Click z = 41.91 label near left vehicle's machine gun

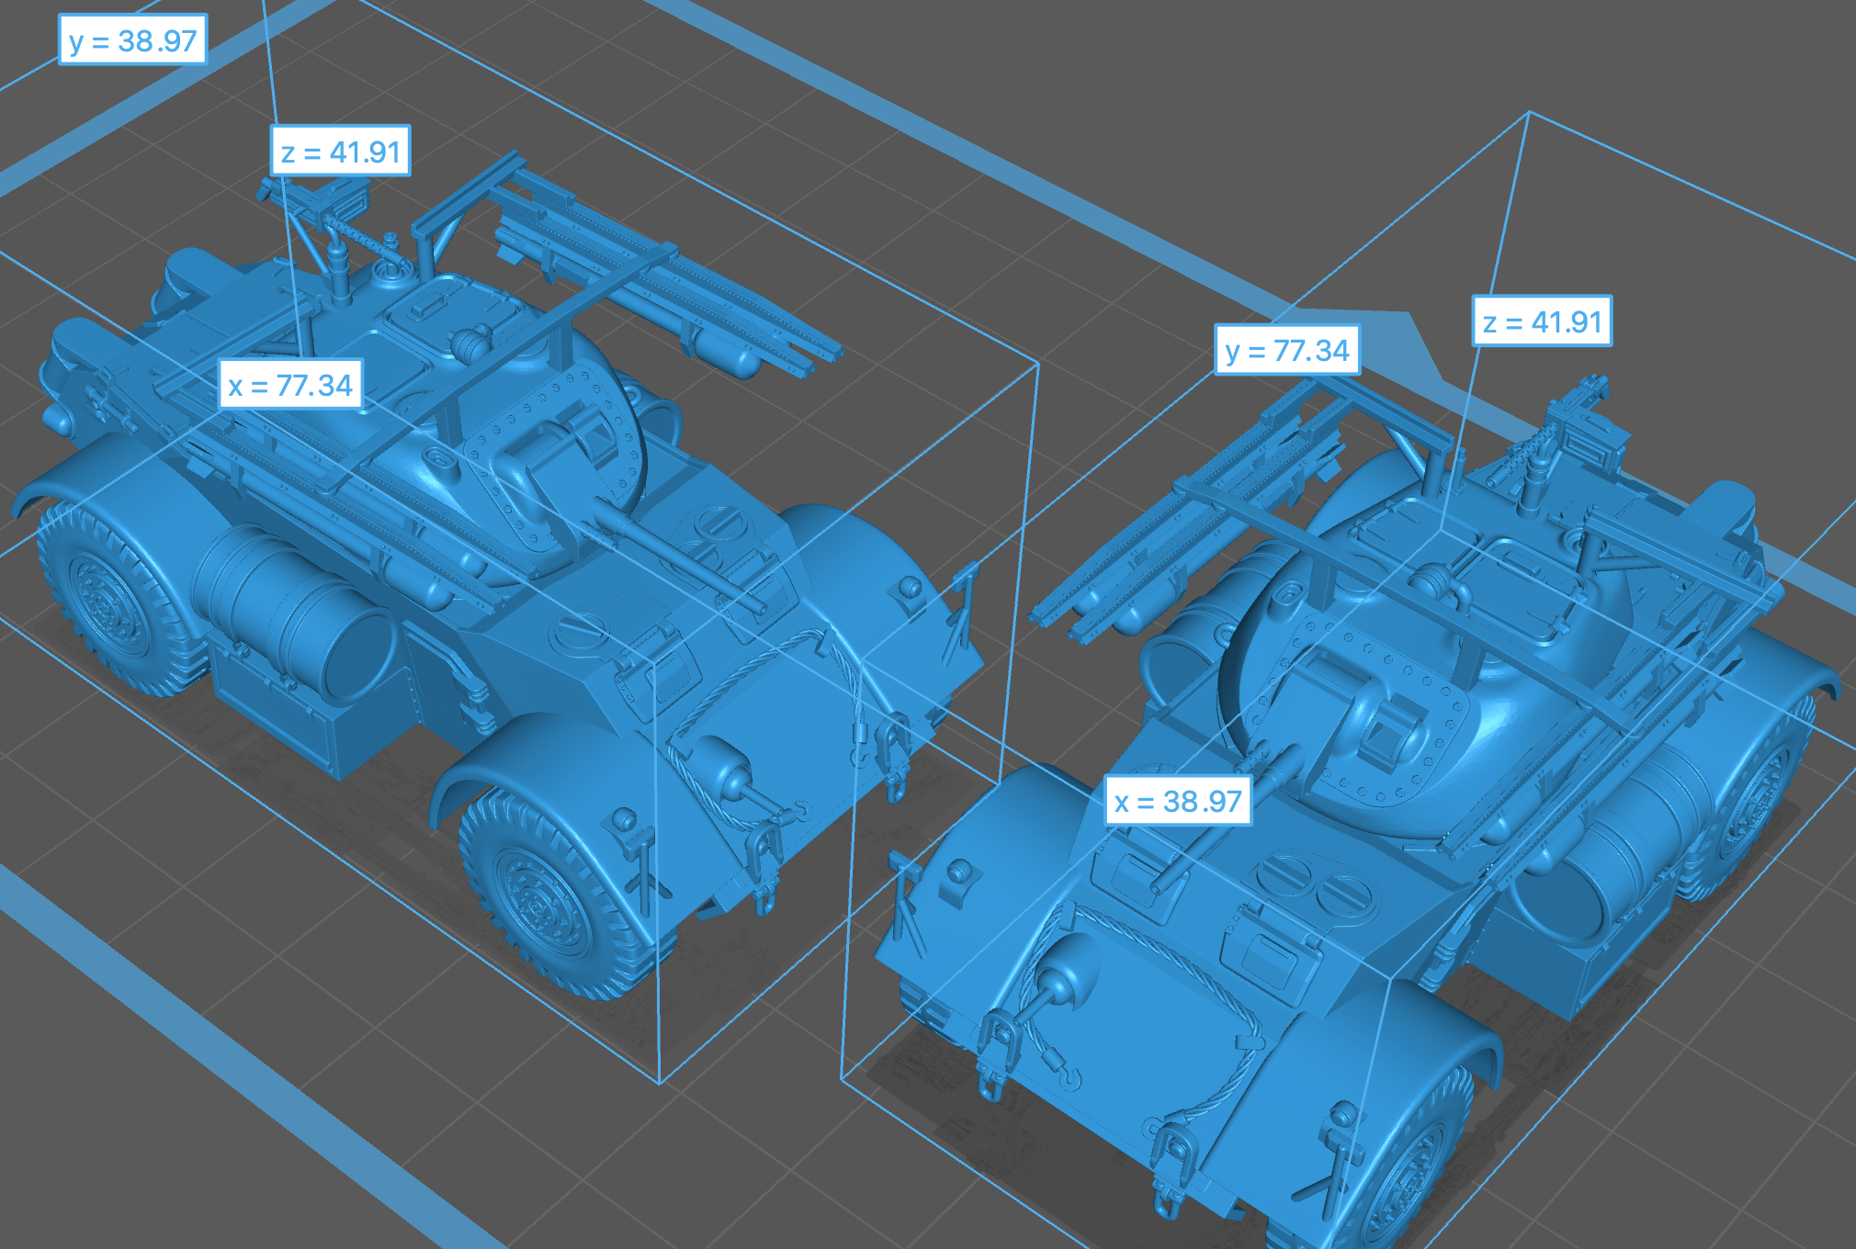click(x=340, y=152)
